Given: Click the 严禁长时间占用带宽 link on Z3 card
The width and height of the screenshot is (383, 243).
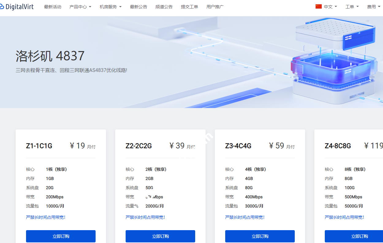Looking at the screenshot, I should point(245,217).
